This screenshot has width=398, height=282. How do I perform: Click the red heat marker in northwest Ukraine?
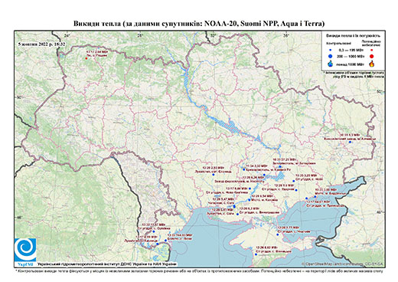point(86,58)
